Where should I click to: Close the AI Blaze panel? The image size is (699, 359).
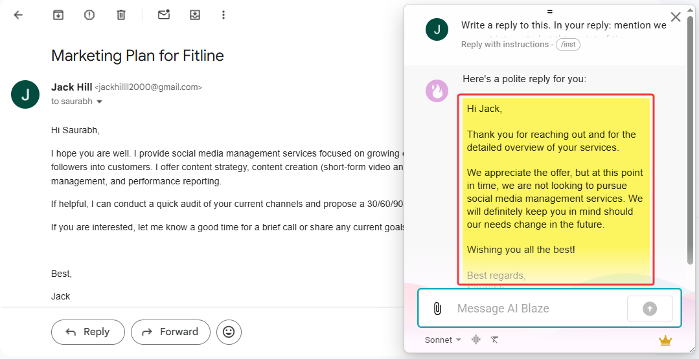(x=676, y=17)
